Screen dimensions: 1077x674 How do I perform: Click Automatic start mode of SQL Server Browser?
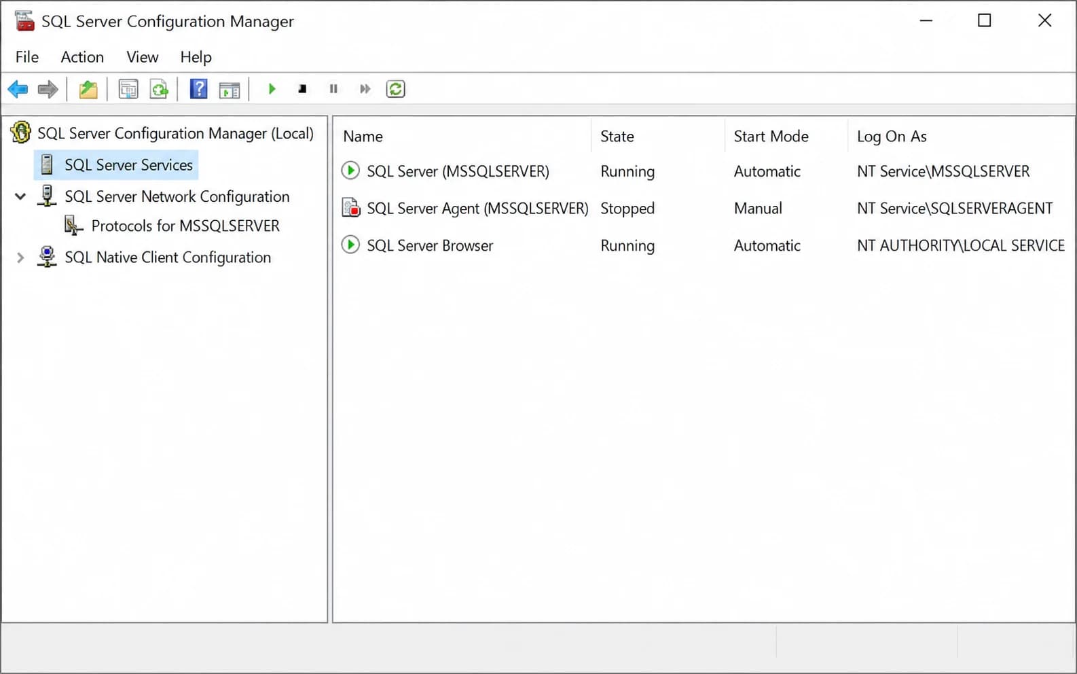767,245
